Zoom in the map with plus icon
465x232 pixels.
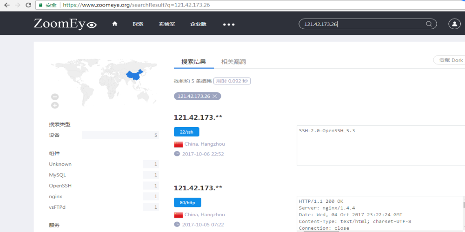point(55,105)
